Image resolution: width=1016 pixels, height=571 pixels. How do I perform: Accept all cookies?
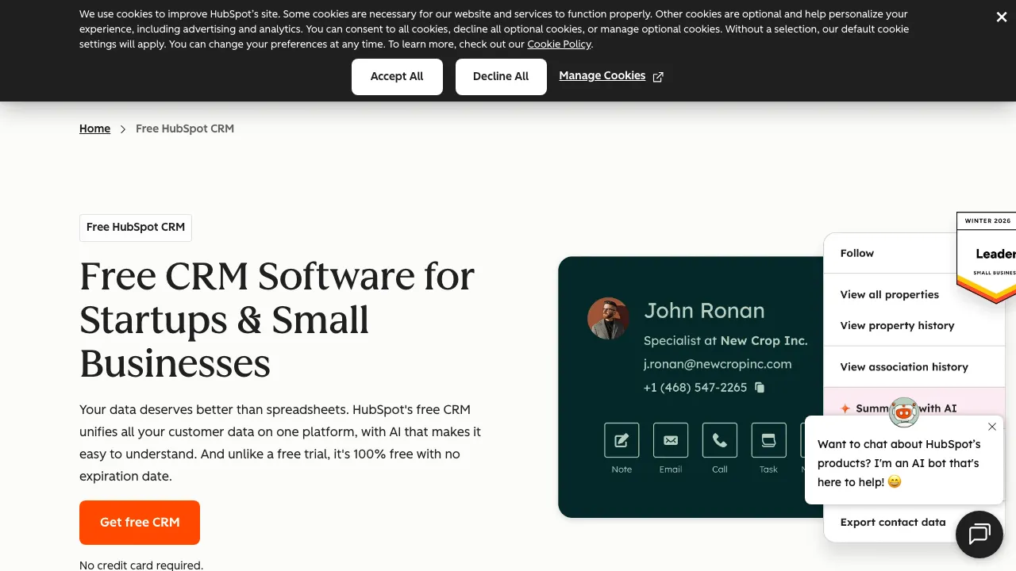(x=397, y=77)
